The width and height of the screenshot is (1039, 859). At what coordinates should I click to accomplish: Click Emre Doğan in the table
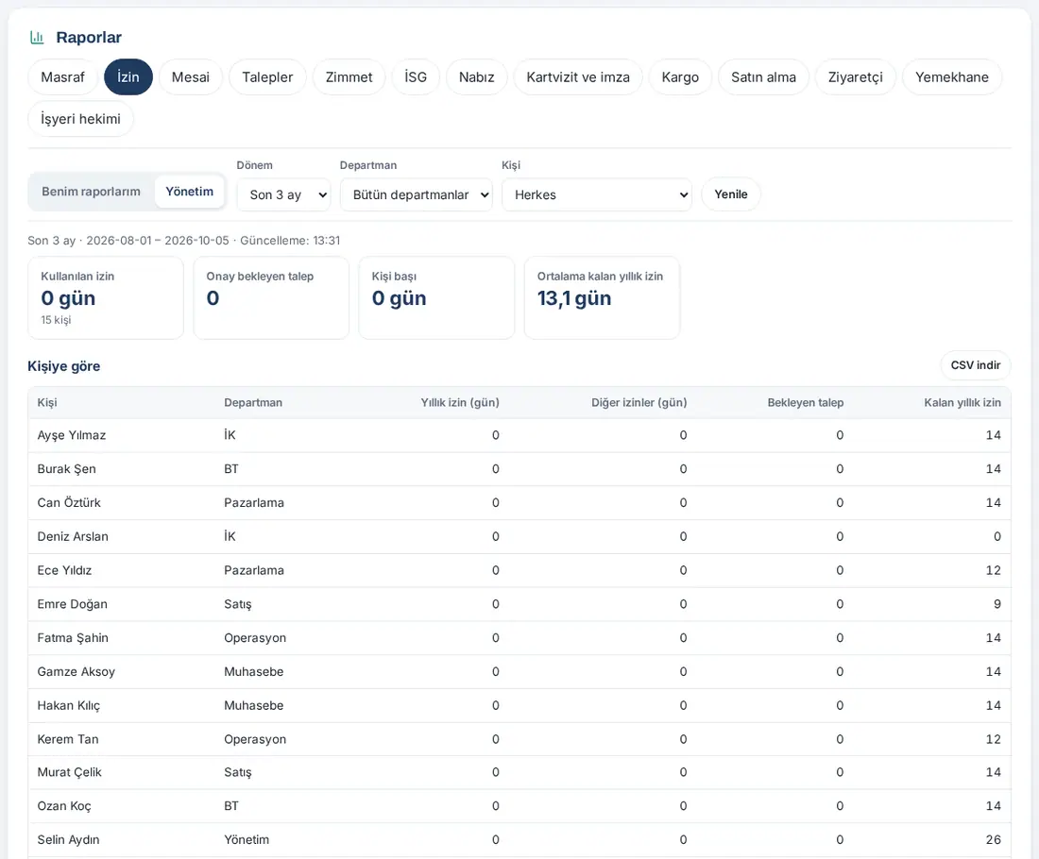pyautogui.click(x=72, y=604)
